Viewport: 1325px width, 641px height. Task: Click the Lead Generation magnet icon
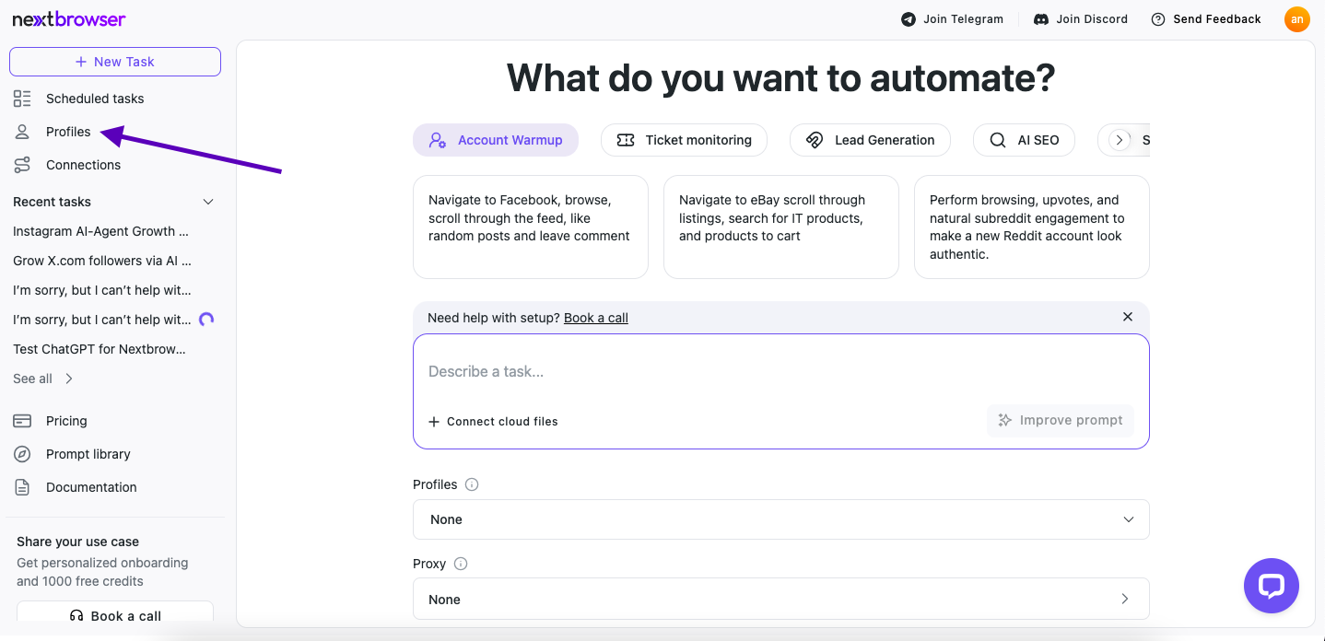click(x=815, y=140)
